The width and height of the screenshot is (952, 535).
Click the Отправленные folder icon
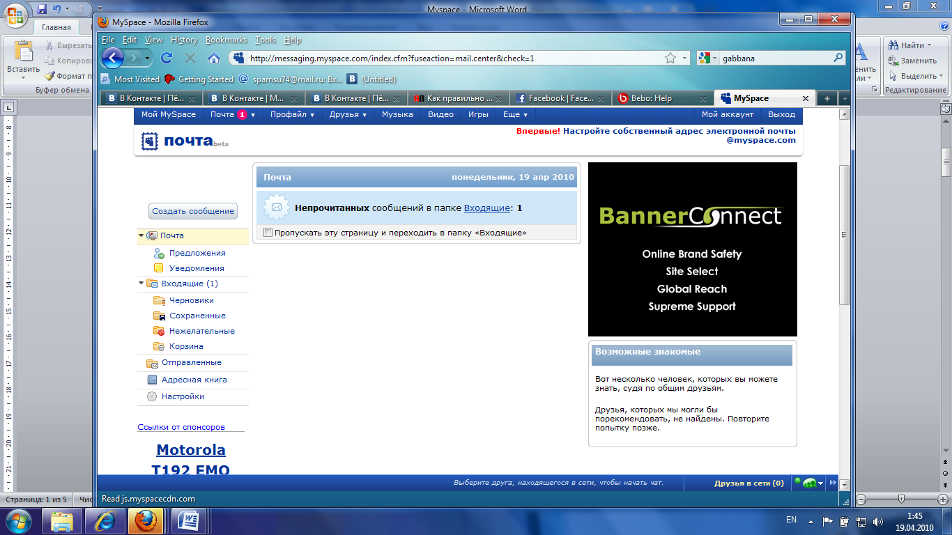(152, 363)
